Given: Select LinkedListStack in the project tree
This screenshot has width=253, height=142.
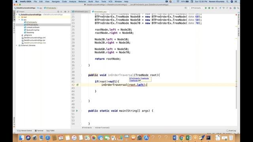Looking at the screenshot, I should coord(33,27).
